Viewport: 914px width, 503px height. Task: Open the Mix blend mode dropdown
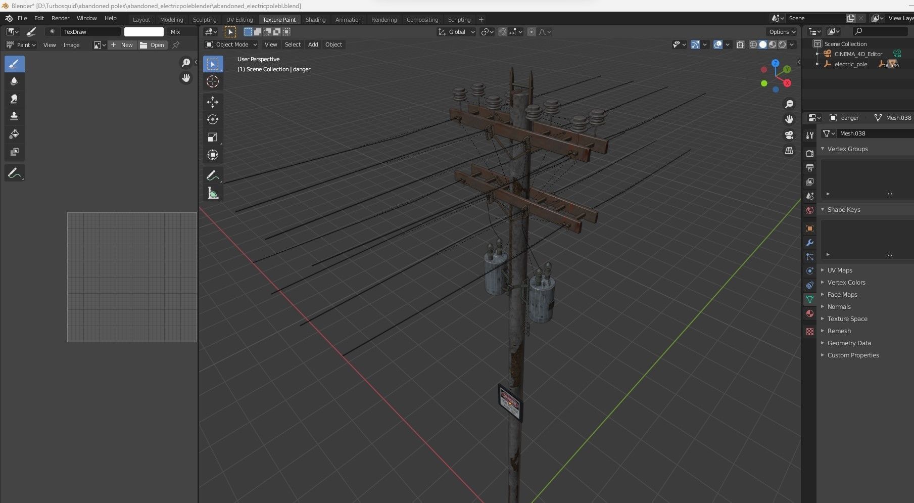click(182, 32)
